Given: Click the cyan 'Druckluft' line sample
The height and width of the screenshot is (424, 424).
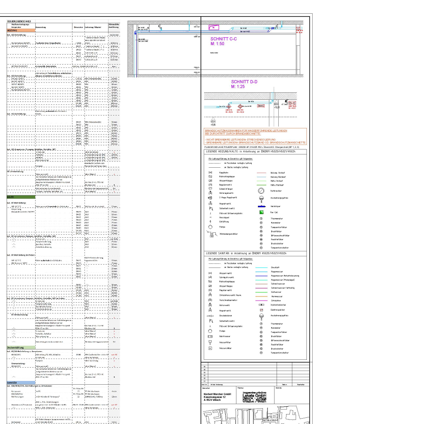Looking at the screenshot, I should pos(262,267).
